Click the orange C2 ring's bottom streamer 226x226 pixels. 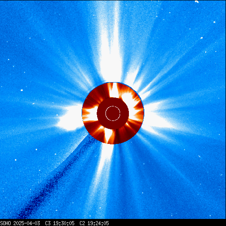click(x=109, y=136)
